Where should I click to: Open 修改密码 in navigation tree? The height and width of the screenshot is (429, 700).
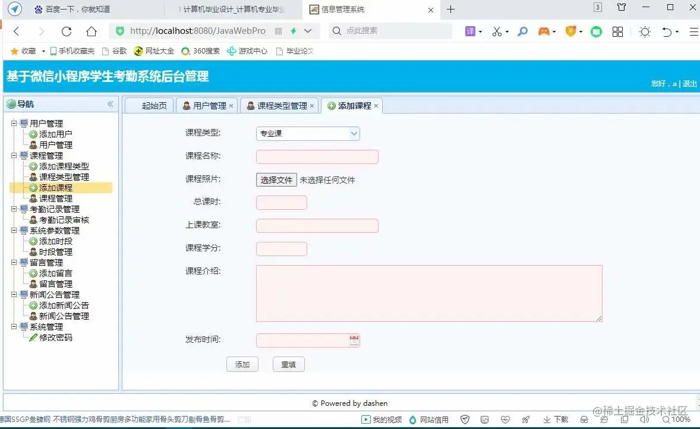(55, 337)
